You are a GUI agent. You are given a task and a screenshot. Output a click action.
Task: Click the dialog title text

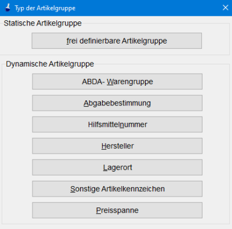click(45, 8)
